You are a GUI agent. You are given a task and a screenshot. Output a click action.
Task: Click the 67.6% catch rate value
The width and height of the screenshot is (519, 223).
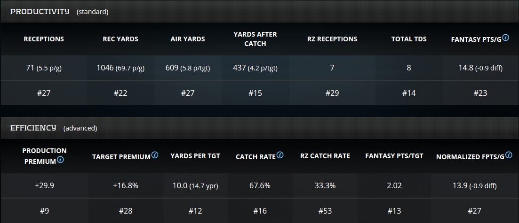point(260,185)
